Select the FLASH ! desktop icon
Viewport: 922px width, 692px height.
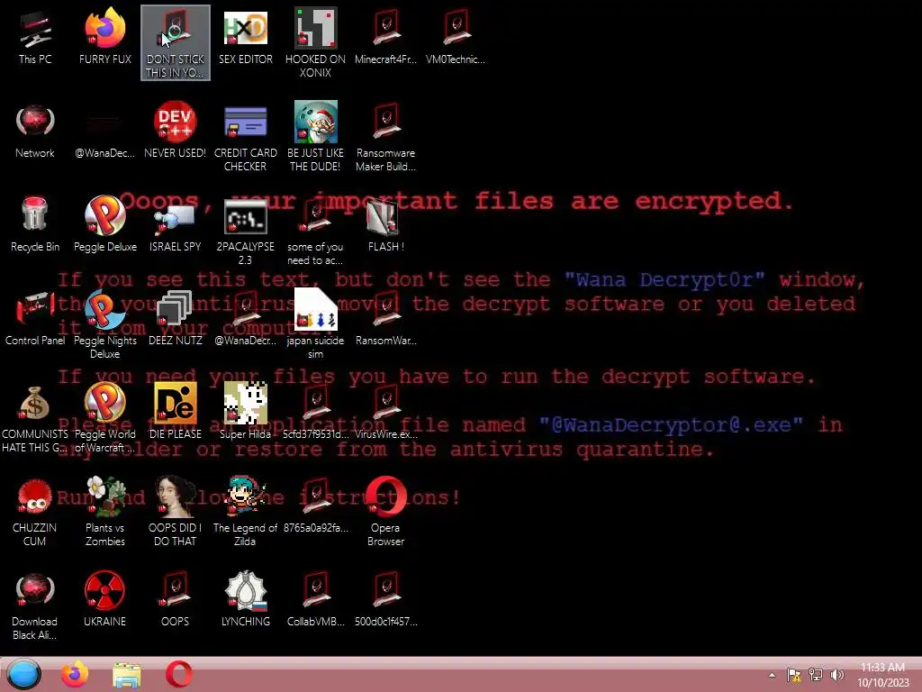(x=385, y=225)
